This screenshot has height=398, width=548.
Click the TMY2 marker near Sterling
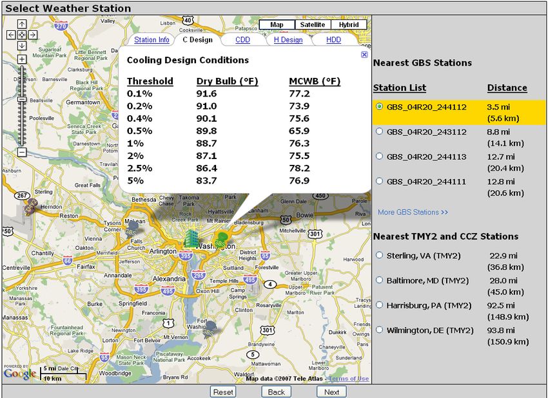pos(31,206)
